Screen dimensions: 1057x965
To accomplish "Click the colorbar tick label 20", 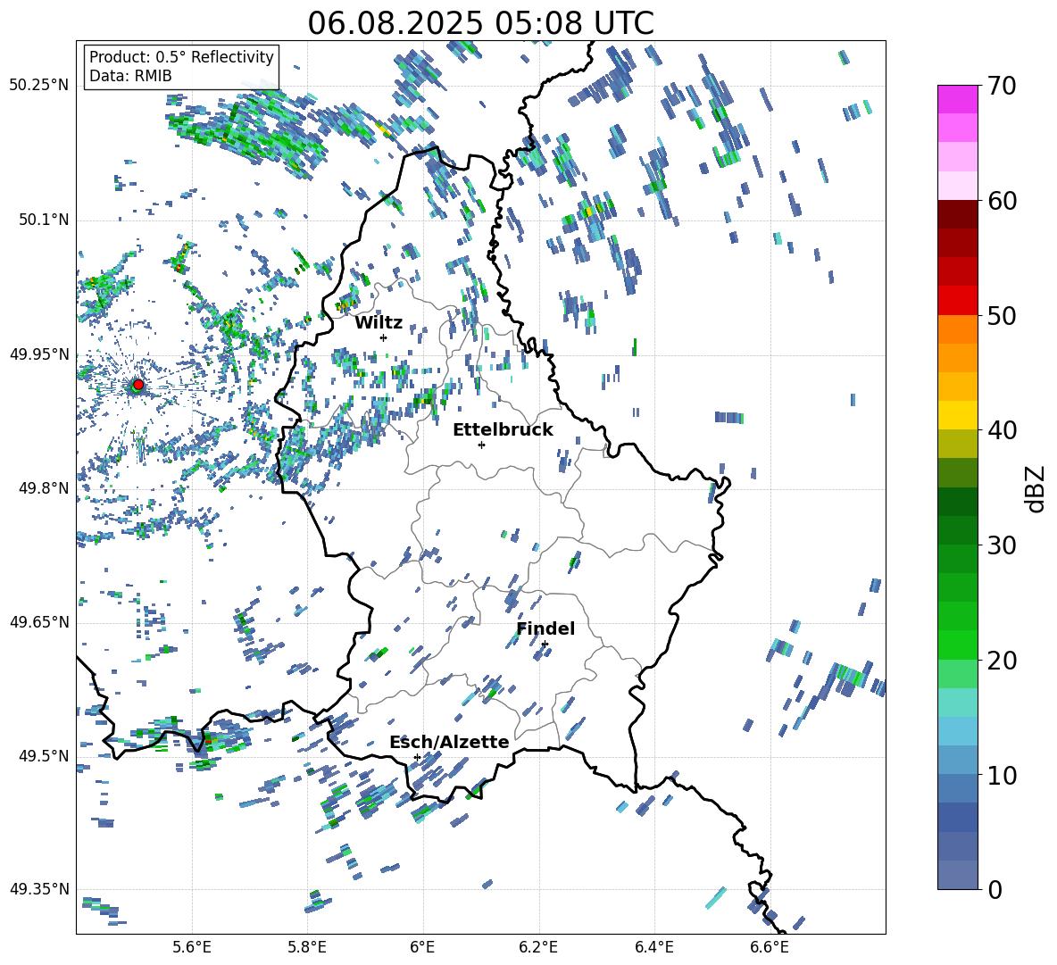I will [x=1002, y=661].
